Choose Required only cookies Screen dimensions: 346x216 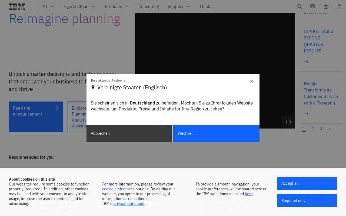click(x=307, y=201)
